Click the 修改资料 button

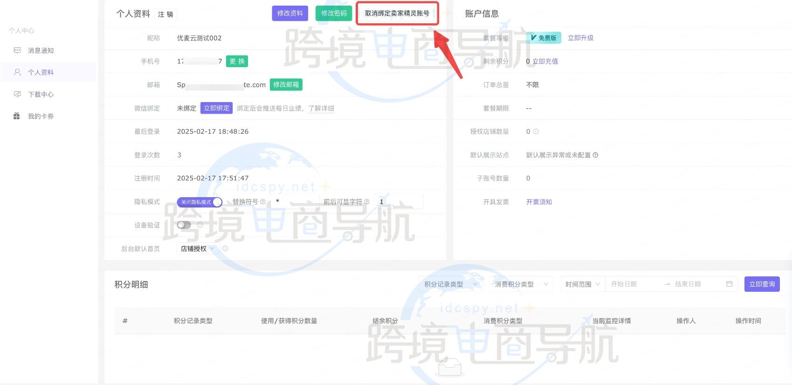pyautogui.click(x=290, y=14)
